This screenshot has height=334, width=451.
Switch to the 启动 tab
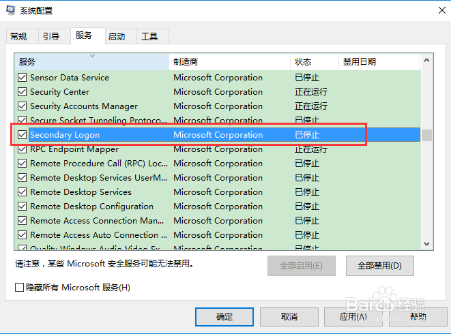click(x=117, y=37)
